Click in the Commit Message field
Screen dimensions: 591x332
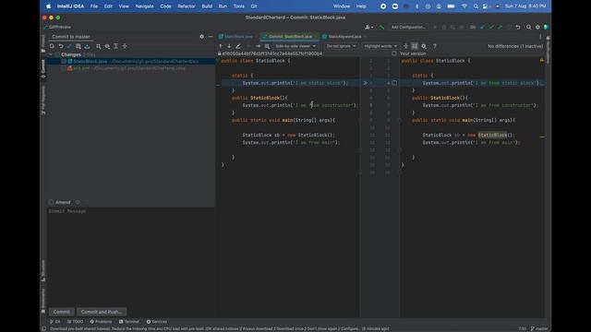point(131,256)
